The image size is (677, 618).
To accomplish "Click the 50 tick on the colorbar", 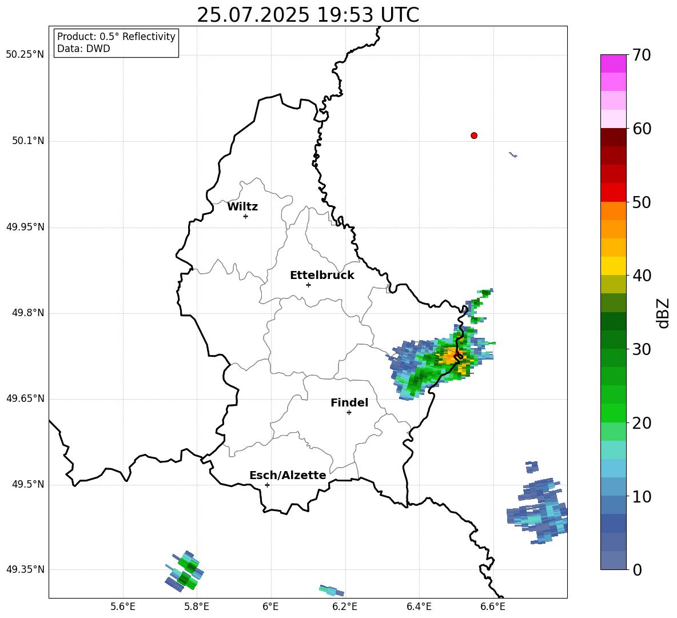I will click(x=642, y=202).
